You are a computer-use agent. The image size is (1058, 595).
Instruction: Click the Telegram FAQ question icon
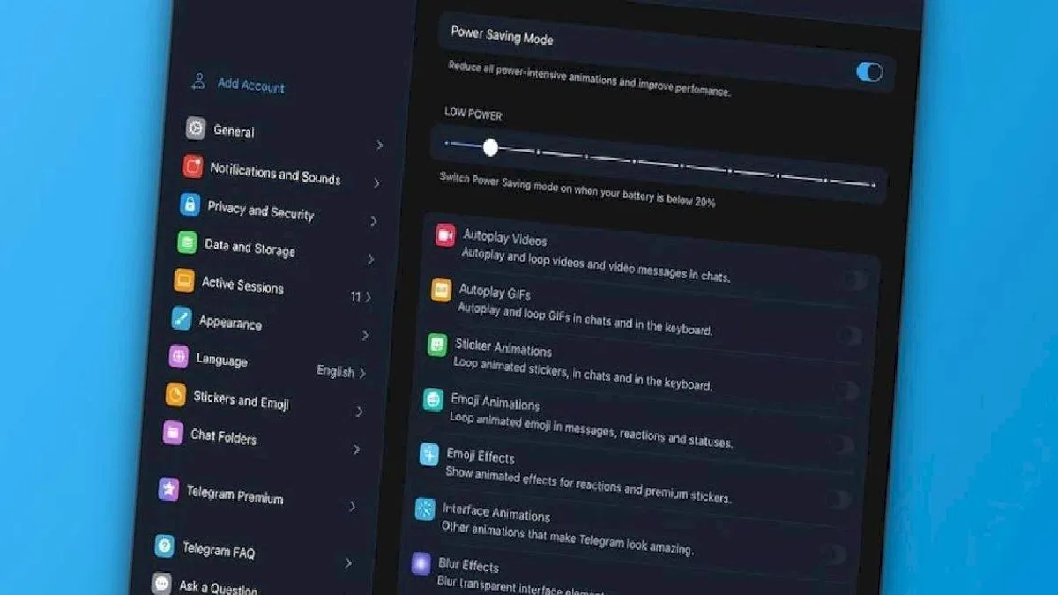(164, 546)
